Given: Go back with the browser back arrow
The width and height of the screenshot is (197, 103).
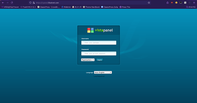Looking at the screenshot, I should tap(3, 3).
